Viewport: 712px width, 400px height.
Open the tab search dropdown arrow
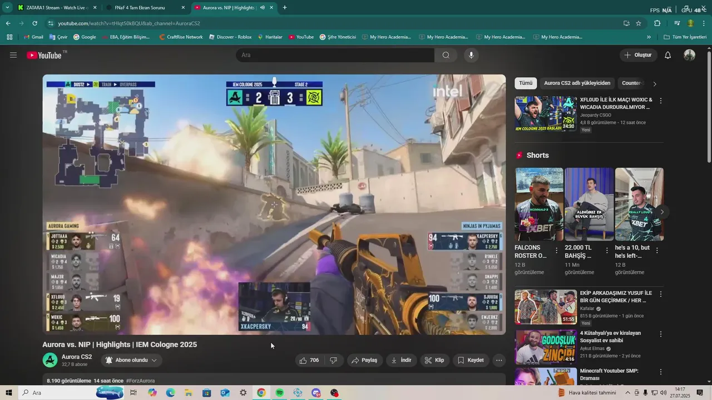[x=7, y=8]
